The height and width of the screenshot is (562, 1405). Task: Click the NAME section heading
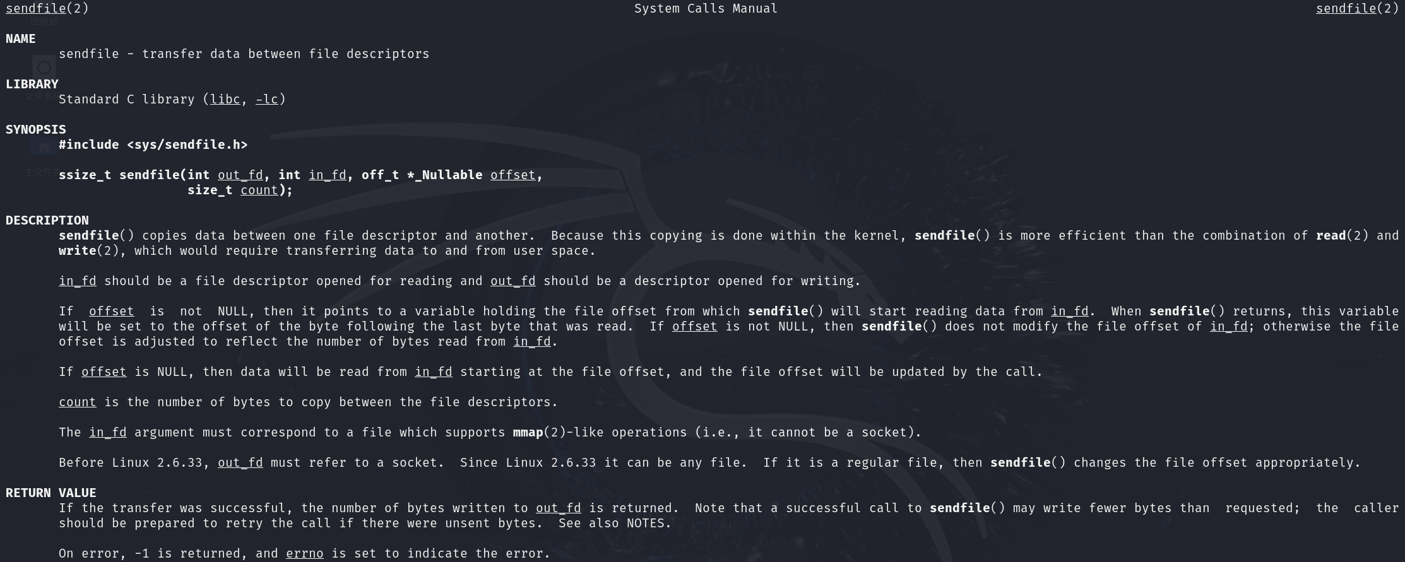[21, 38]
